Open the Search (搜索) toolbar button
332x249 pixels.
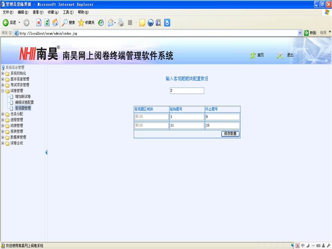click(68, 22)
